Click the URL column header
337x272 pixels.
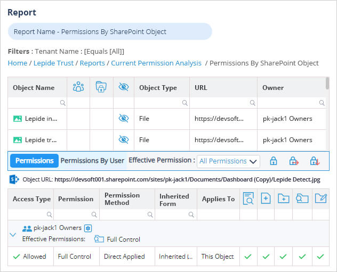(x=223, y=87)
